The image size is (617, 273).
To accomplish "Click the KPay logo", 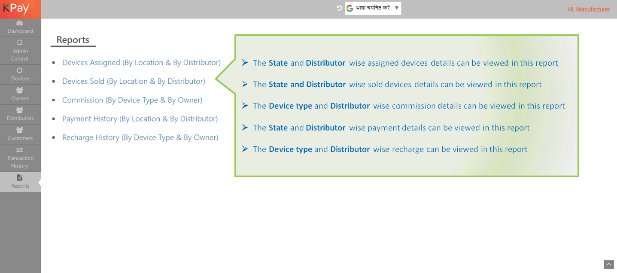I will (x=17, y=9).
